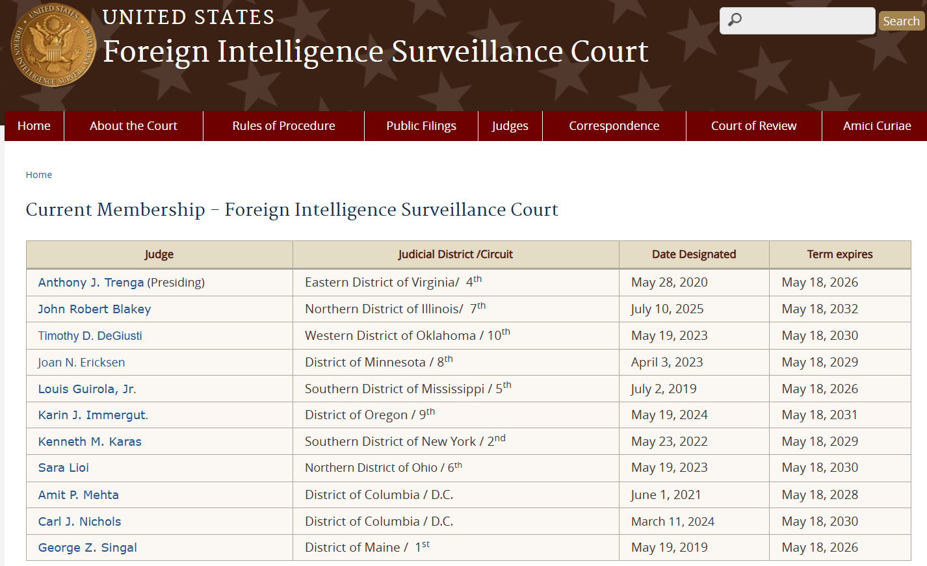This screenshot has width=927, height=566.
Task: Open the Home menu item
Action: point(34,126)
